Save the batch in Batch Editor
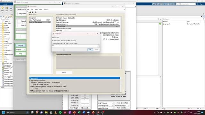205x115 pixels. coord(33,12)
